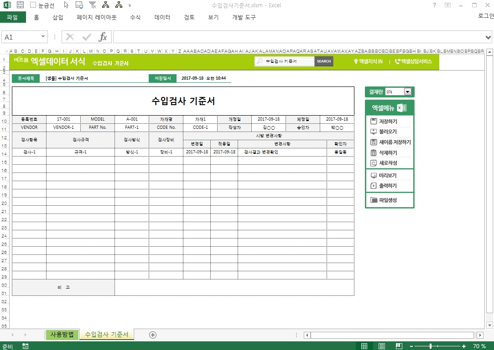
Task: Toggle the 눈금선 gridlines checkbox
Action: (33, 5)
